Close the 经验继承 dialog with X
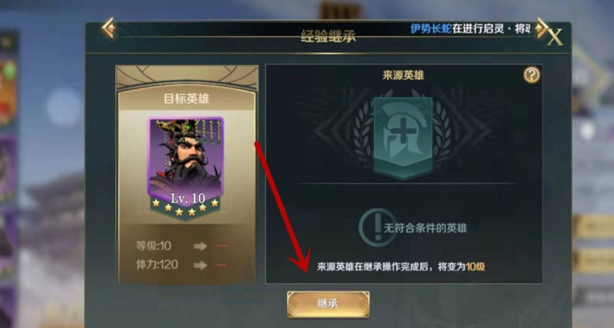 [x=555, y=37]
